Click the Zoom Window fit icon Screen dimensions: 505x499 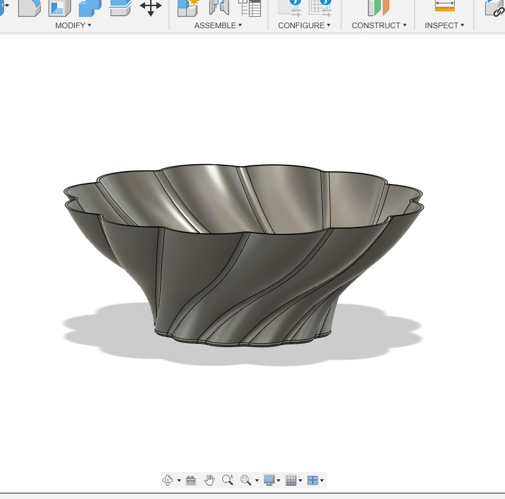[x=246, y=480]
